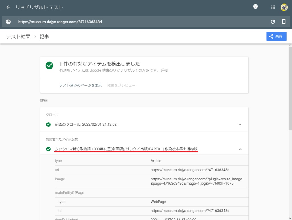This screenshot has height=220, width=292.
Task: Open the ムック/し/新竹取物語 item link
Action: pos(127,149)
